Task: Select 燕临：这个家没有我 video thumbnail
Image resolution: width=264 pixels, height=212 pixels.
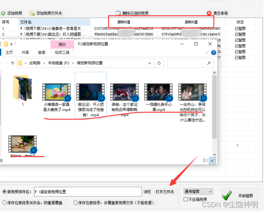Action: [124, 92]
